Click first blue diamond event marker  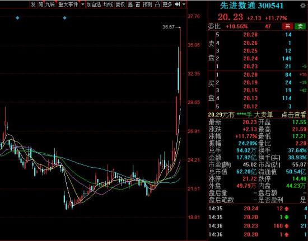17,18
